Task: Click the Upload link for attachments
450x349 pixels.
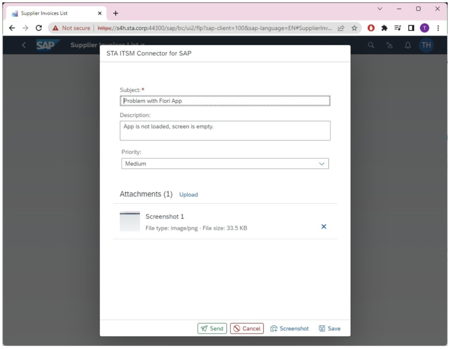Action: click(x=189, y=195)
